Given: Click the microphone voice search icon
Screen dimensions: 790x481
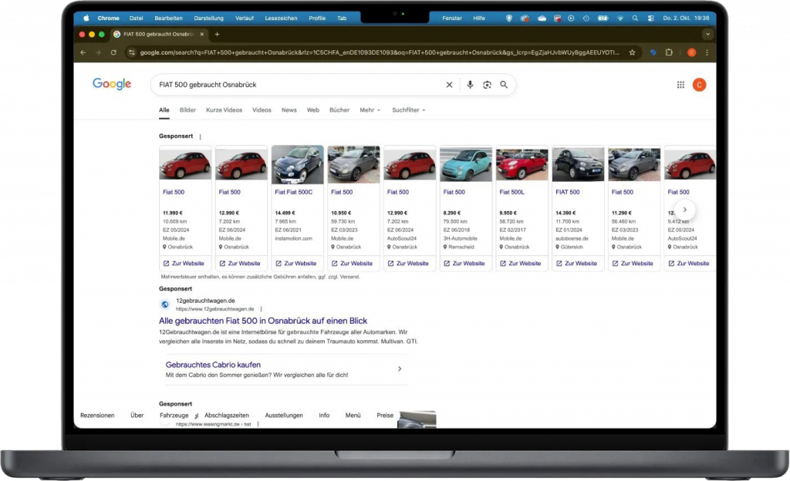Looking at the screenshot, I should [x=470, y=85].
